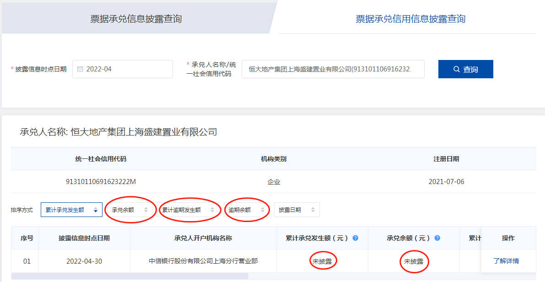The width and height of the screenshot is (545, 282).
Task: Click 未披露 under the 承兑余额 column
Action: pos(414,261)
